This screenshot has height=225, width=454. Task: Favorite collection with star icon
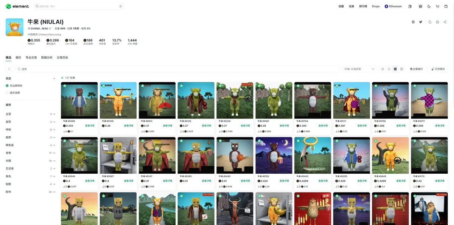click(x=437, y=22)
